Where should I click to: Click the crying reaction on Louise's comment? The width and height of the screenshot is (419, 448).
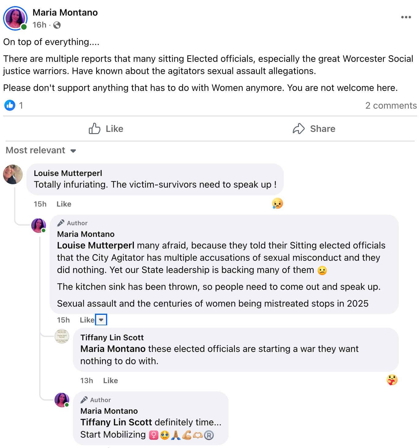tap(277, 203)
